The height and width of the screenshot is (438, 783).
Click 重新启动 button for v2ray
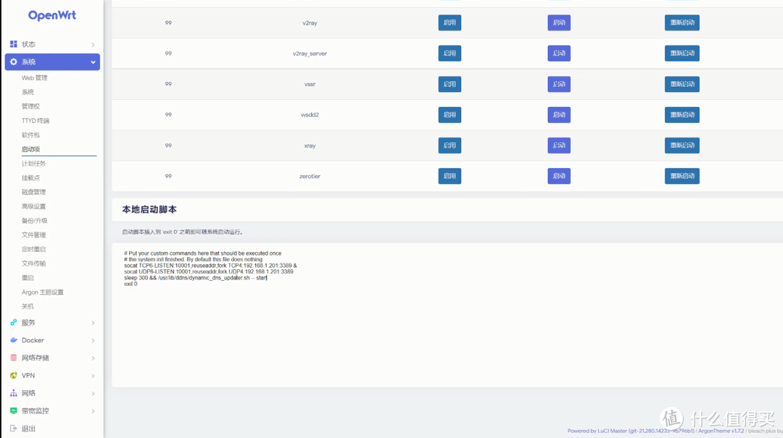point(681,22)
